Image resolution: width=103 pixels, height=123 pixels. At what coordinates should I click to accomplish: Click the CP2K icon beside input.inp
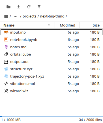[x=6, y=32]
